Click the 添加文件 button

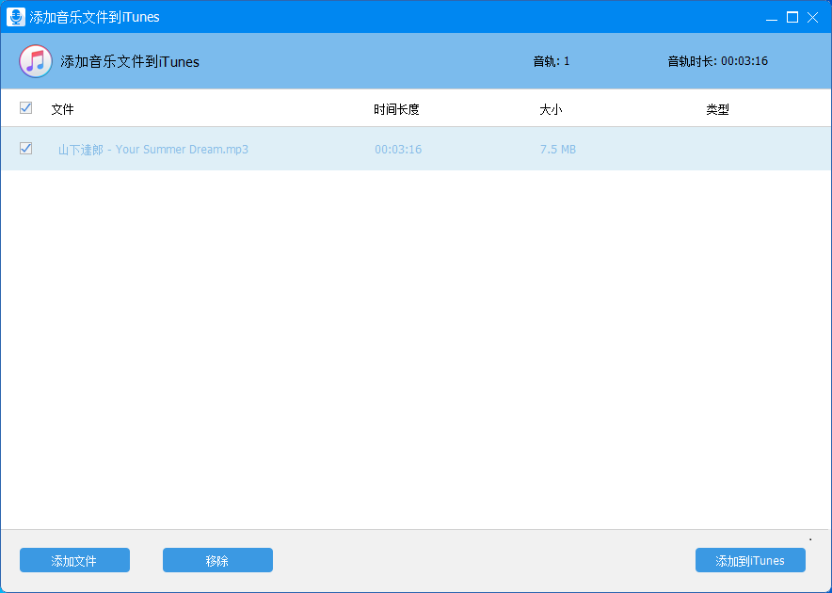pyautogui.click(x=74, y=560)
